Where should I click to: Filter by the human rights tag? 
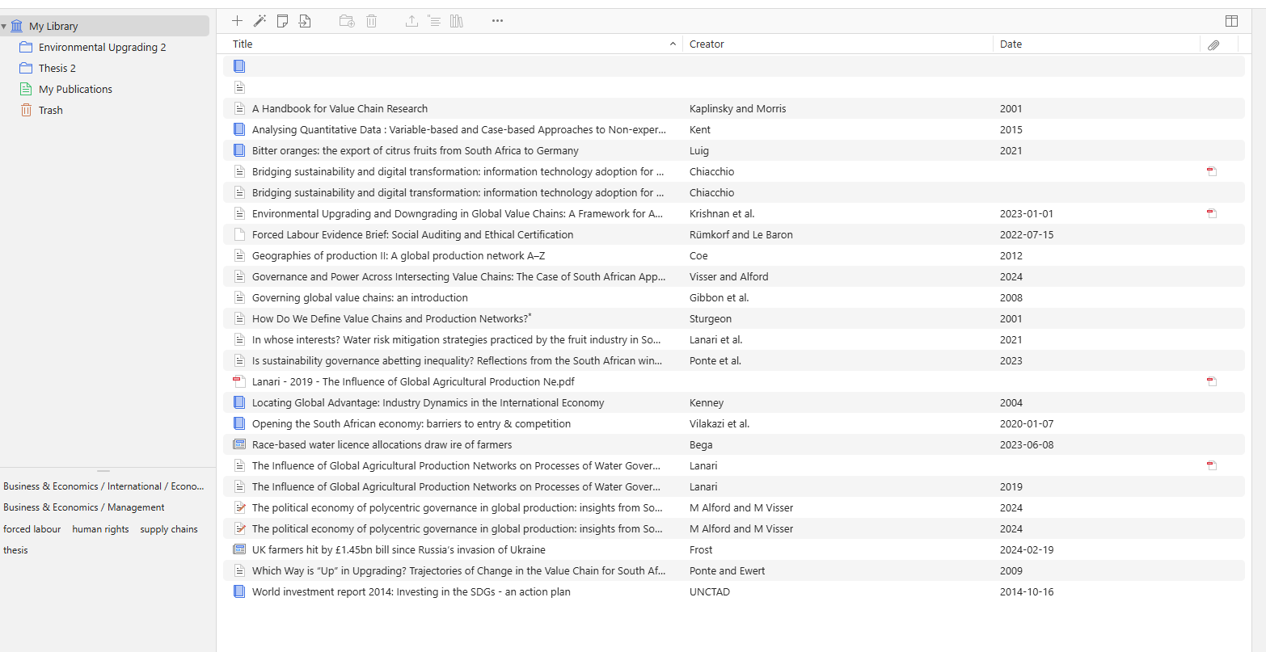[100, 529]
